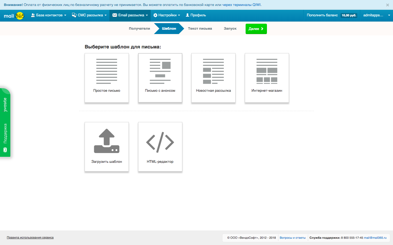
Task: Click the person icon beside Профиль
Action: [187, 15]
